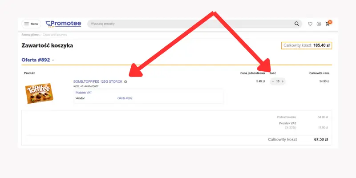
Task: Open the hamburger Menu button
Action: (x=31, y=24)
